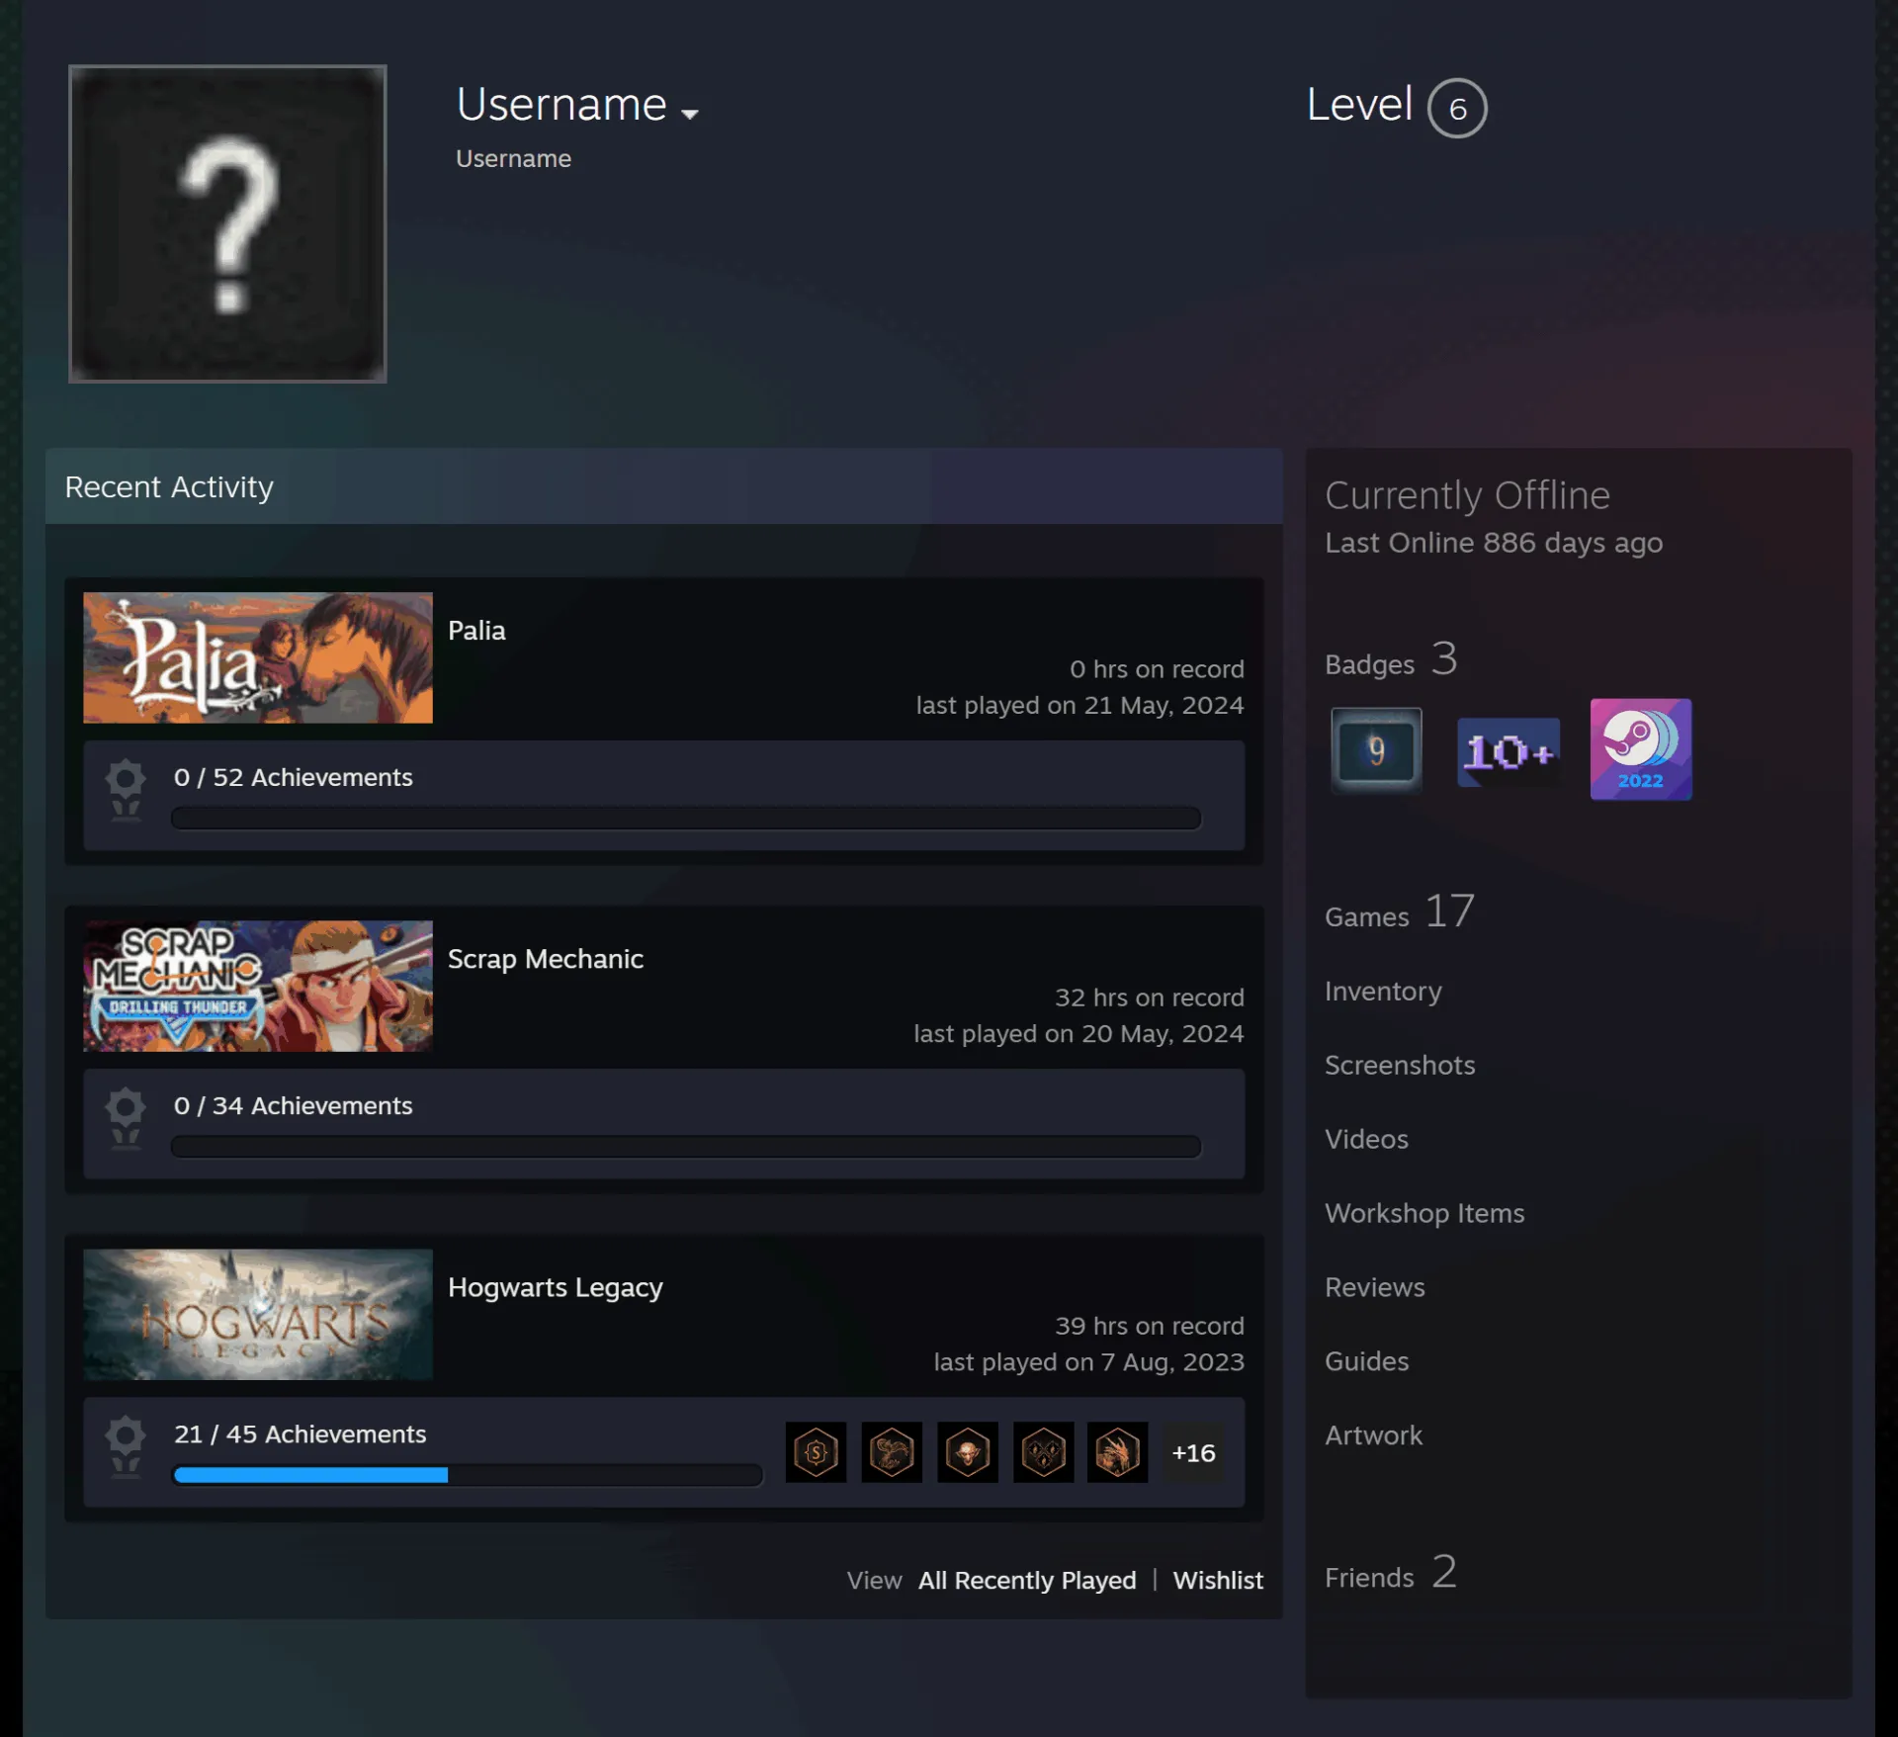Open the Artwork link

pyautogui.click(x=1373, y=1435)
